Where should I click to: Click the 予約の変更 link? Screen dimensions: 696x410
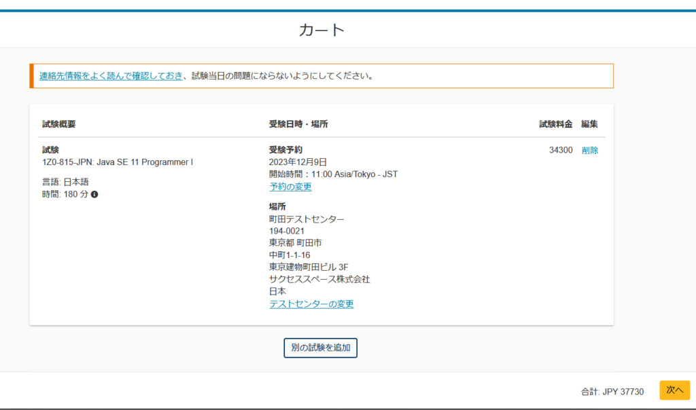290,187
